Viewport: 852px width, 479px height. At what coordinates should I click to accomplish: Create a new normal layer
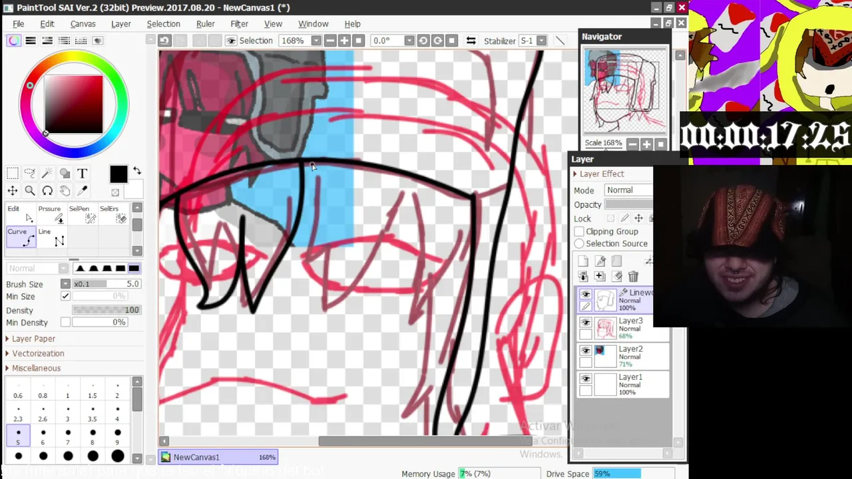pyautogui.click(x=583, y=261)
